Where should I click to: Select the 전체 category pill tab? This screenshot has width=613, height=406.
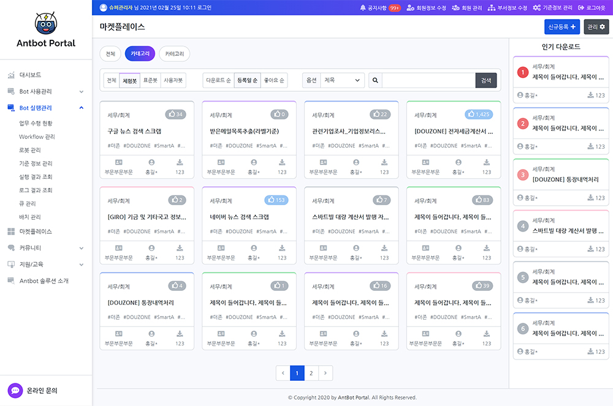[x=110, y=54]
